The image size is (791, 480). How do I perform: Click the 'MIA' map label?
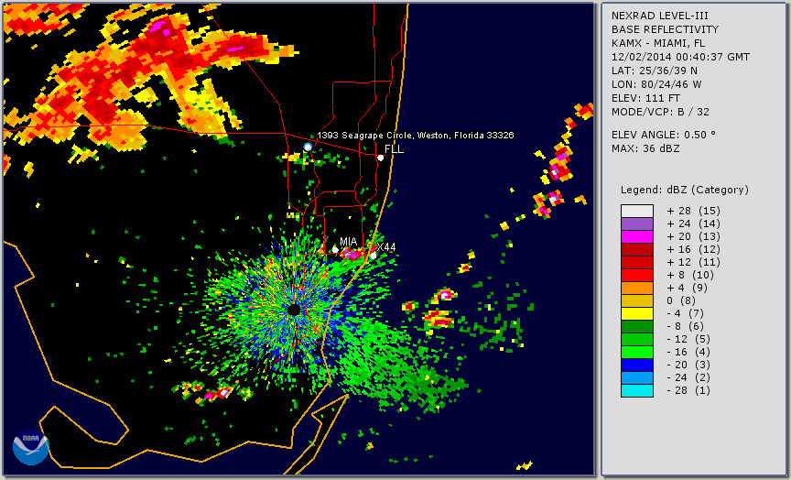coord(349,241)
